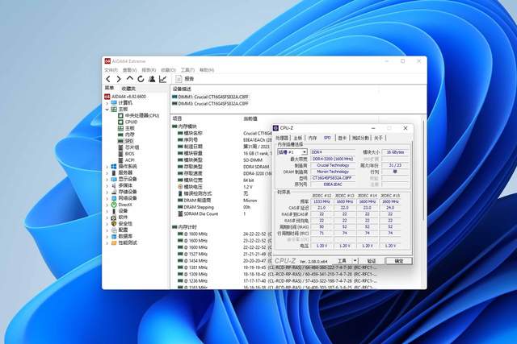Open the 报告 report button in AIDA64 toolbar
The height and width of the screenshot is (344, 517).
point(185,79)
